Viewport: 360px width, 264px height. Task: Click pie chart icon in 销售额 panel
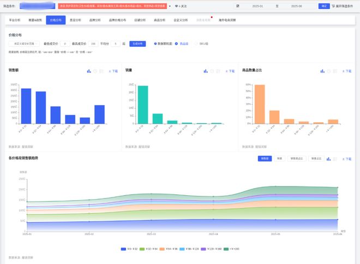pyautogui.click(x=95, y=71)
